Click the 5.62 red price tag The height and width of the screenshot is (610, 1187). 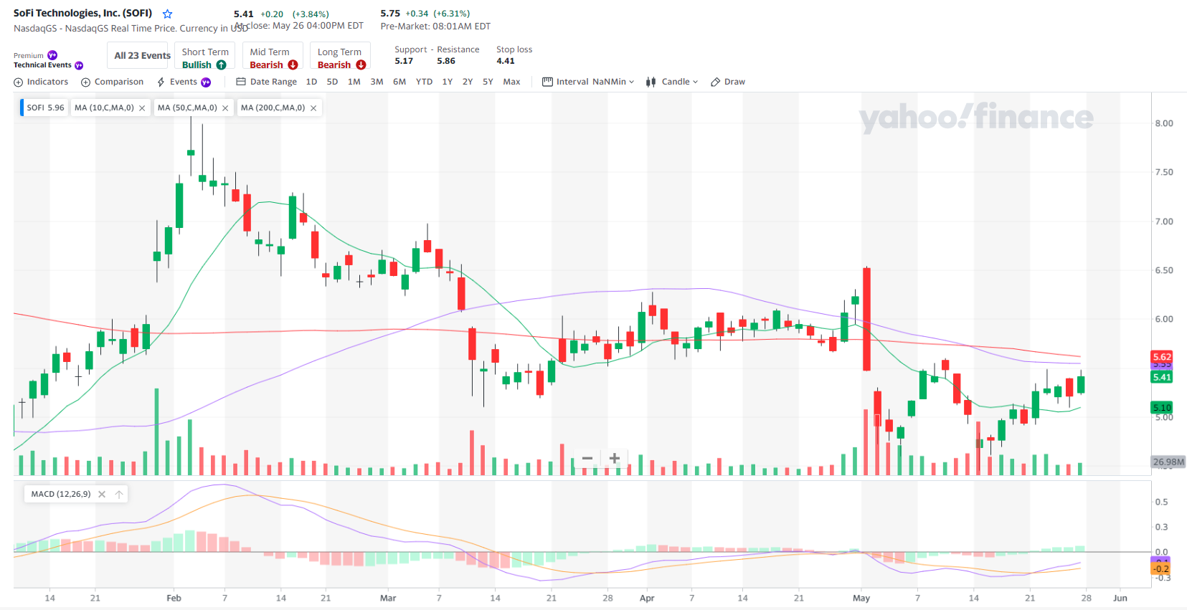(x=1162, y=357)
